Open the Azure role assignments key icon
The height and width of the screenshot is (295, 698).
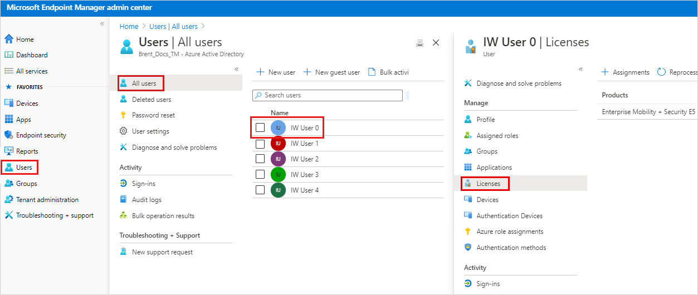coord(468,232)
